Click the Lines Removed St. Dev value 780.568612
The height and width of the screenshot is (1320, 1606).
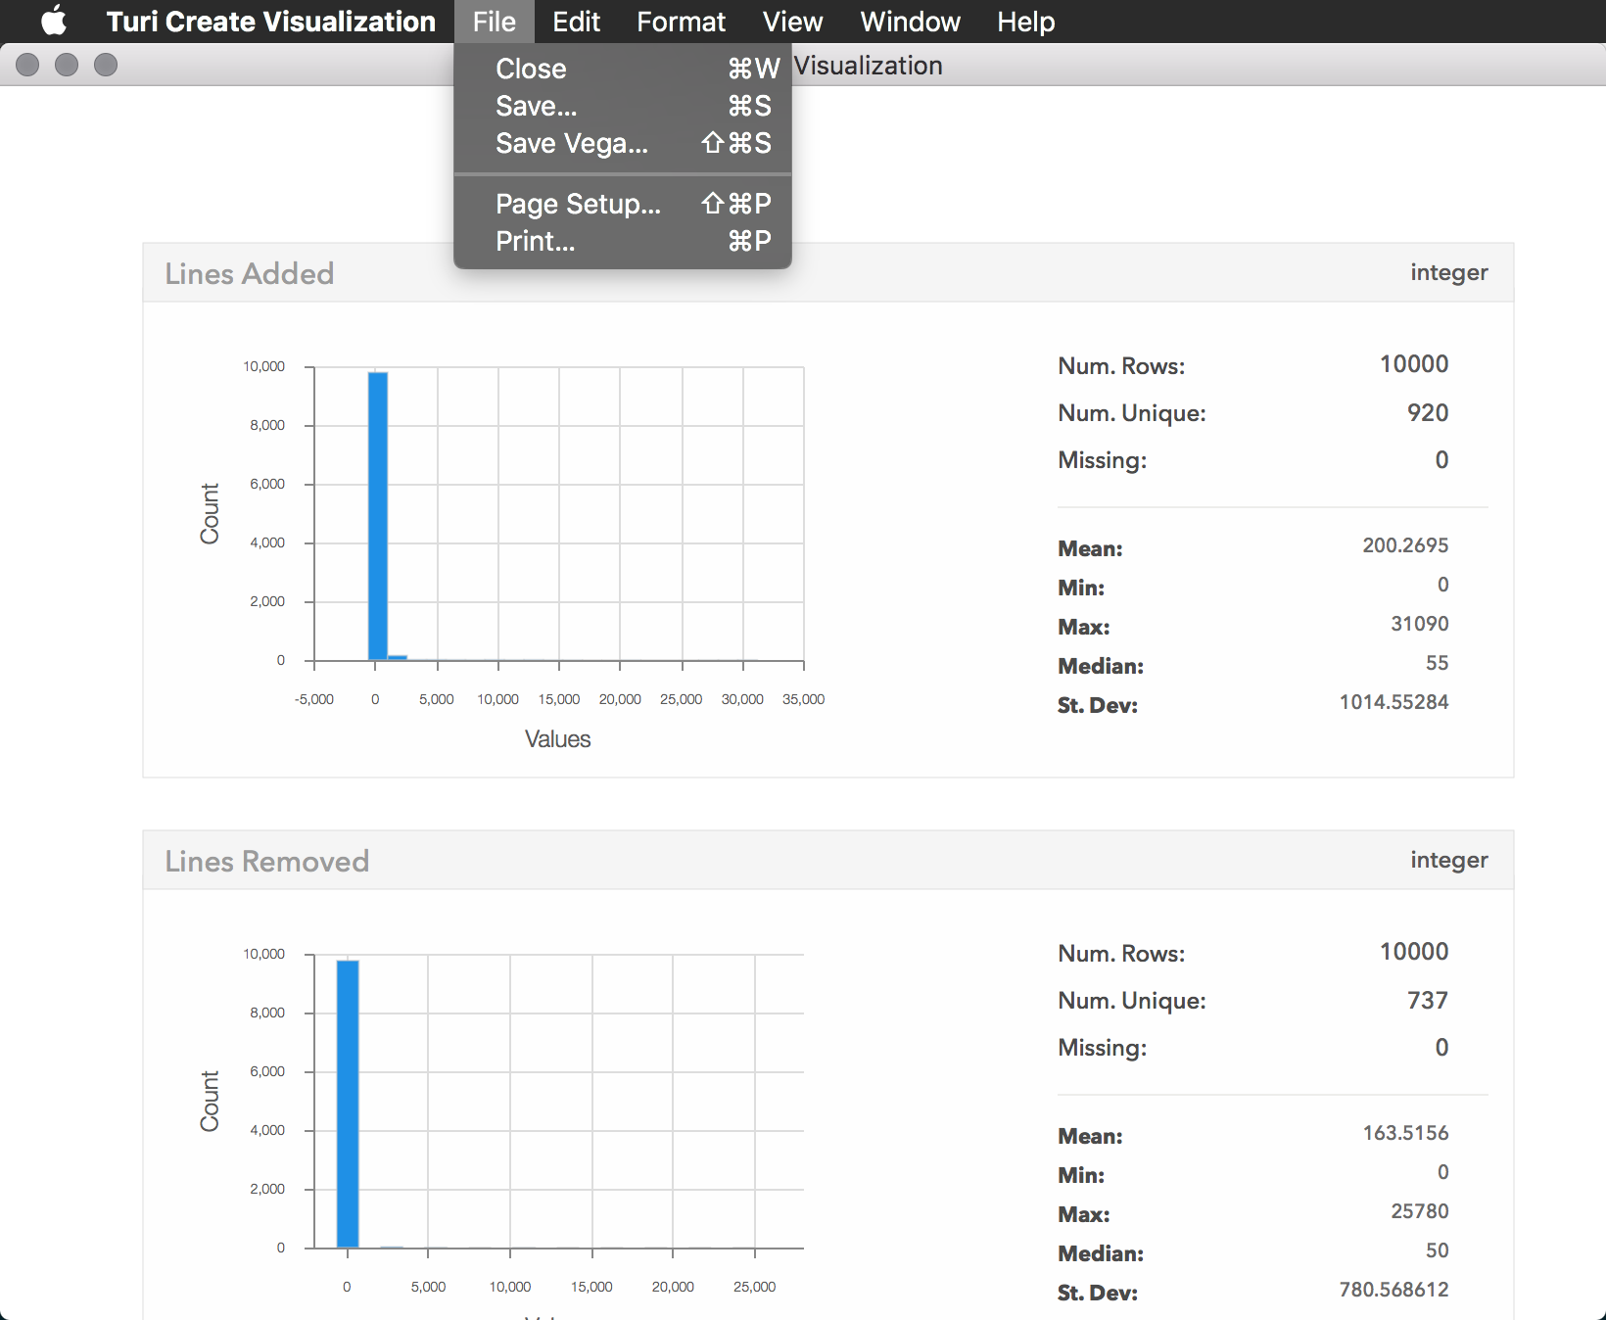click(x=1393, y=1290)
